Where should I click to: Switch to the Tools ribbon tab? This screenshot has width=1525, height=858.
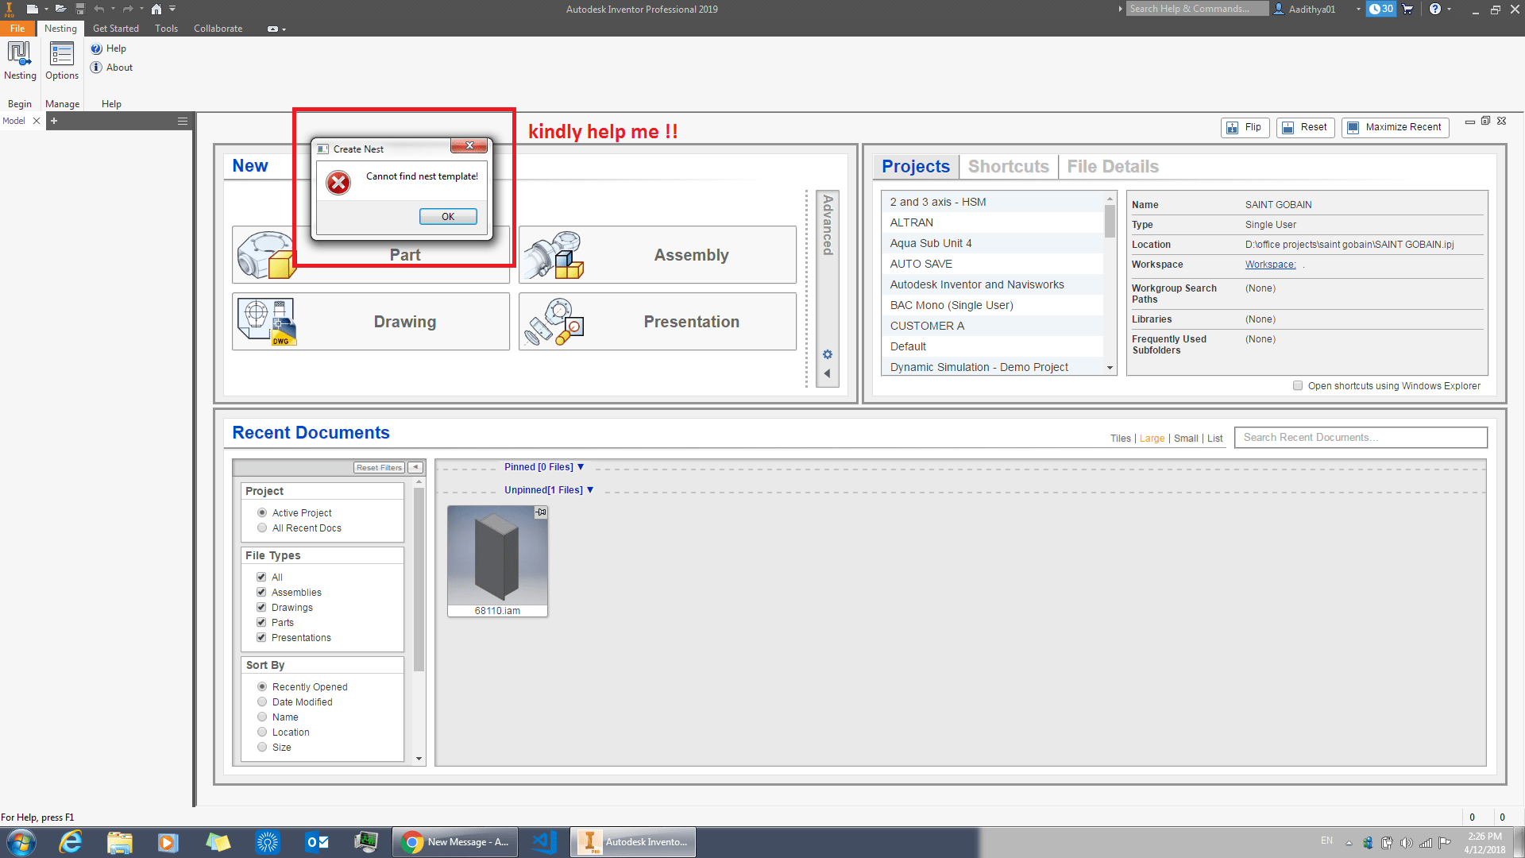click(167, 29)
